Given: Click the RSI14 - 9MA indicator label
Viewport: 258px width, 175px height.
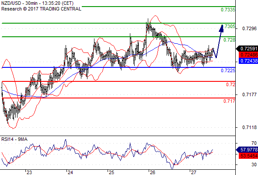Looking at the screenshot, I should (14, 139).
